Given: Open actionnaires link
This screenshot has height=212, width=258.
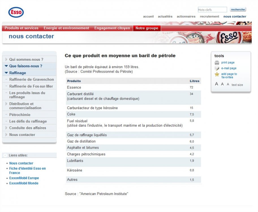Looking at the screenshot, I should coord(186,16).
